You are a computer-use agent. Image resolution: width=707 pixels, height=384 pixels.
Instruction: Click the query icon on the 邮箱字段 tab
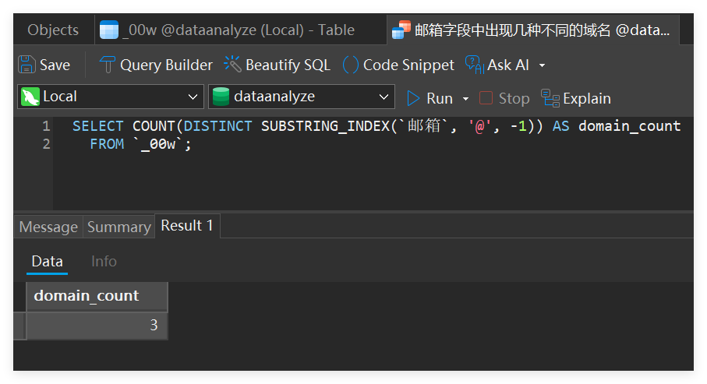[x=401, y=30]
